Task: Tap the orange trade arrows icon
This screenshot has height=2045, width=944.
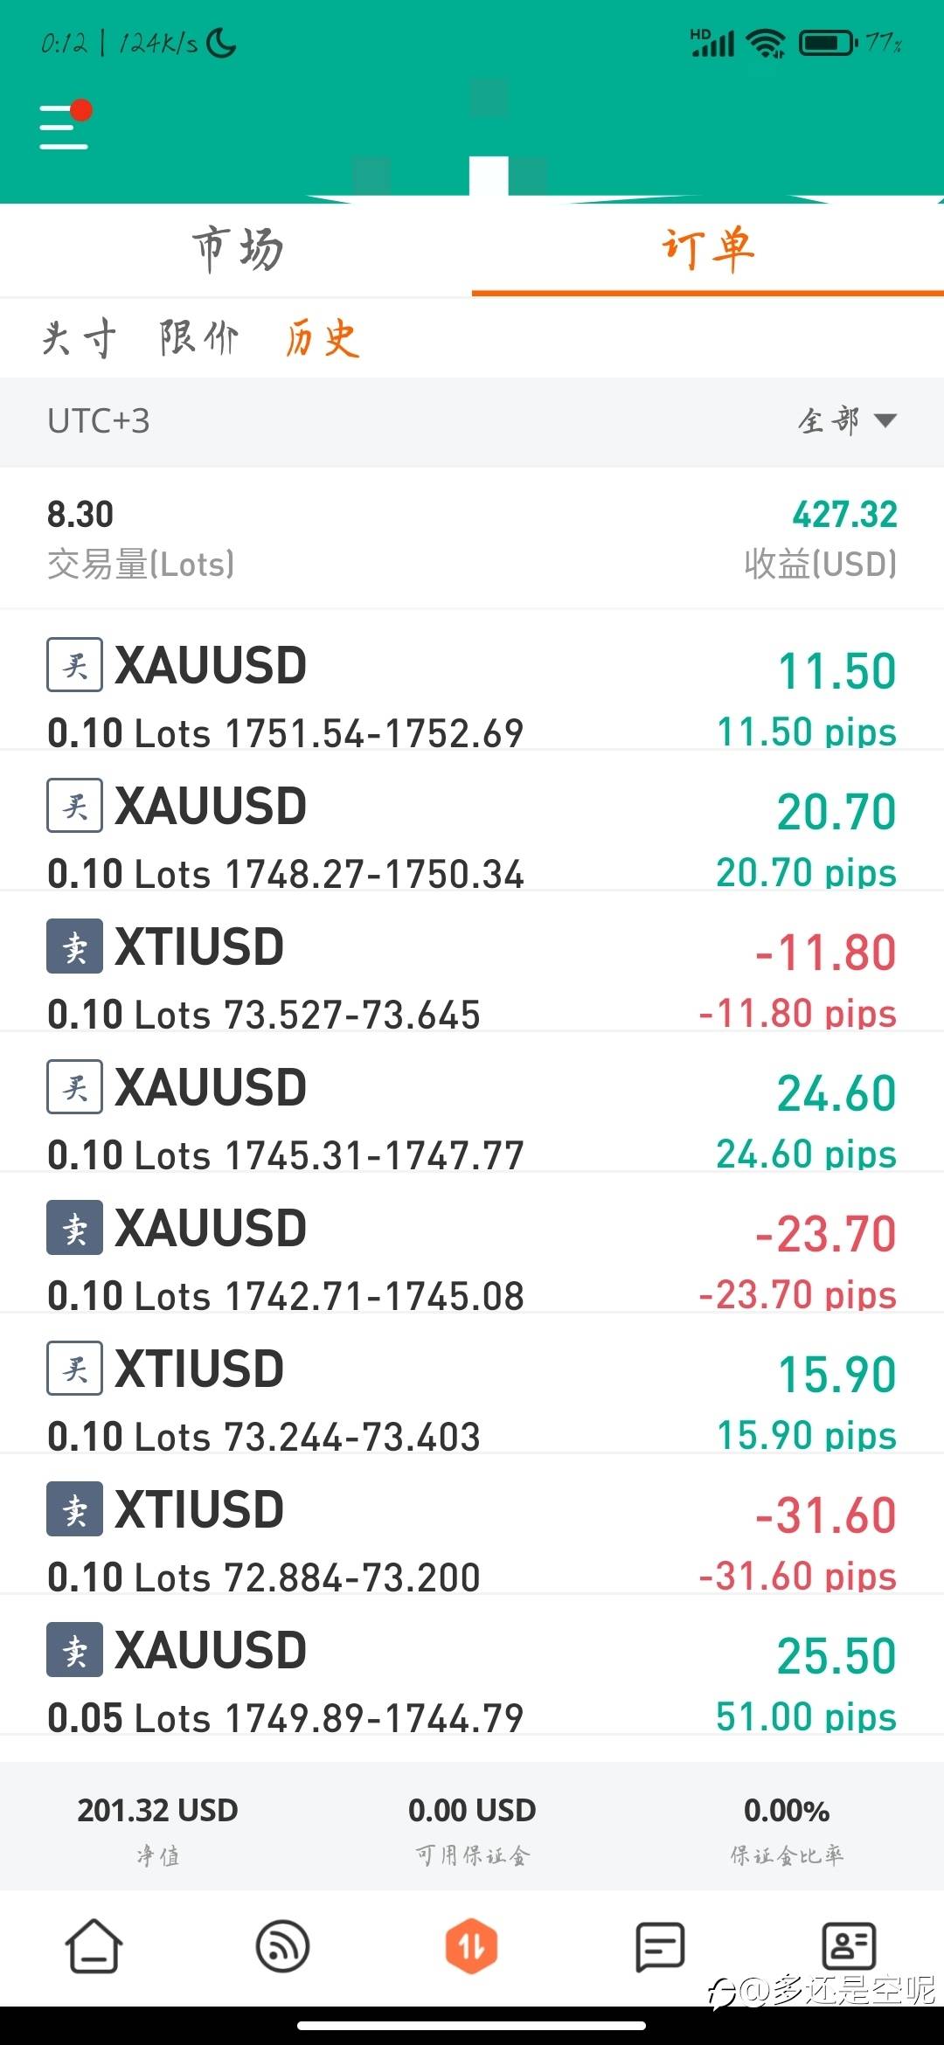Action: (472, 1947)
